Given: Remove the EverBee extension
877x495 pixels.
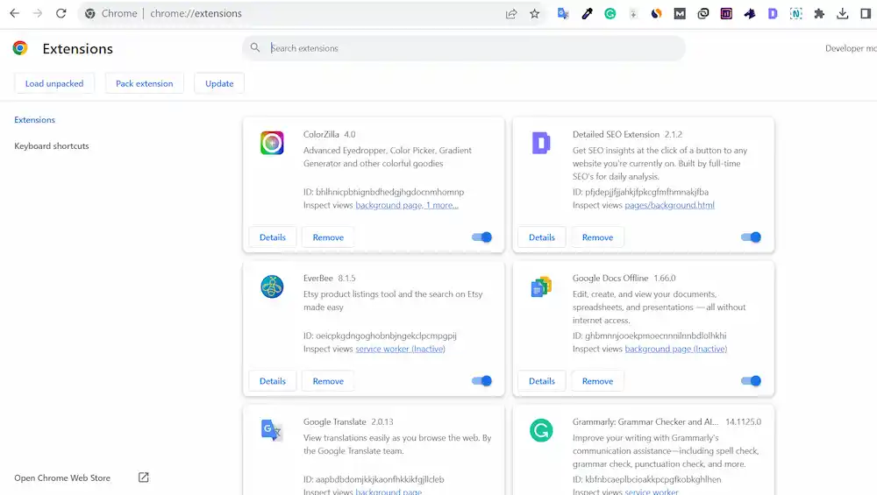Looking at the screenshot, I should pyautogui.click(x=328, y=381).
